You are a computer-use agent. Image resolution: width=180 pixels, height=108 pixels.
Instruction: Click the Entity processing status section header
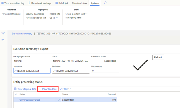pos(28,82)
